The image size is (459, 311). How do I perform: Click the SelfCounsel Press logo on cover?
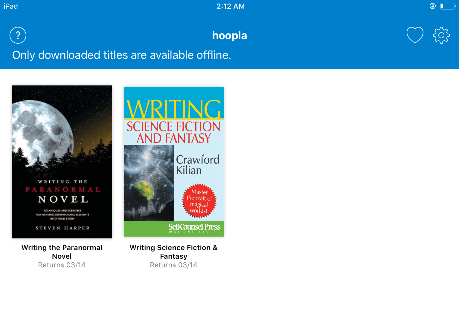click(194, 228)
